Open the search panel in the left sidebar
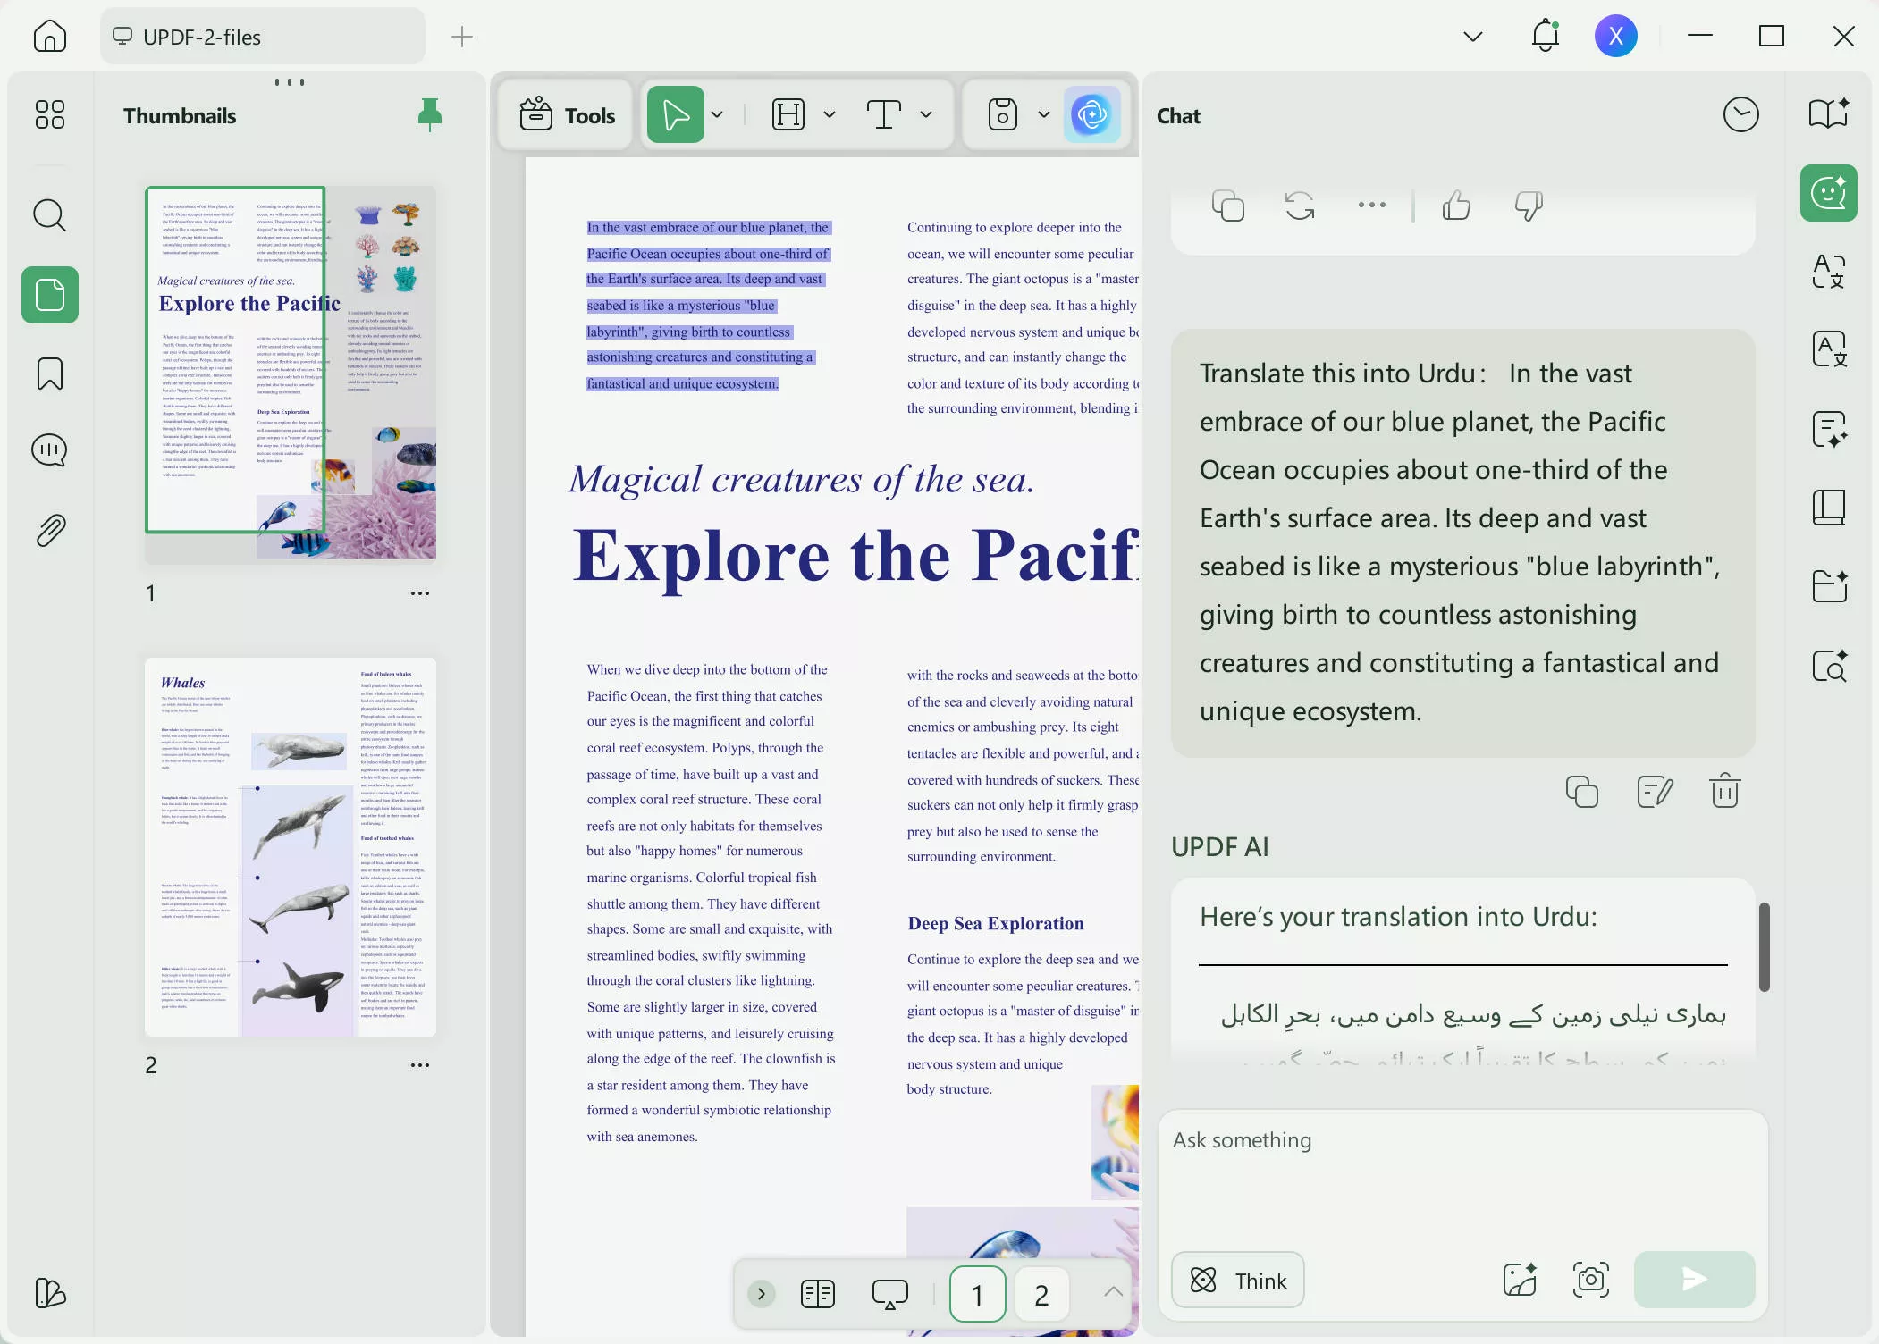Image resolution: width=1879 pixels, height=1344 pixels. [x=49, y=215]
